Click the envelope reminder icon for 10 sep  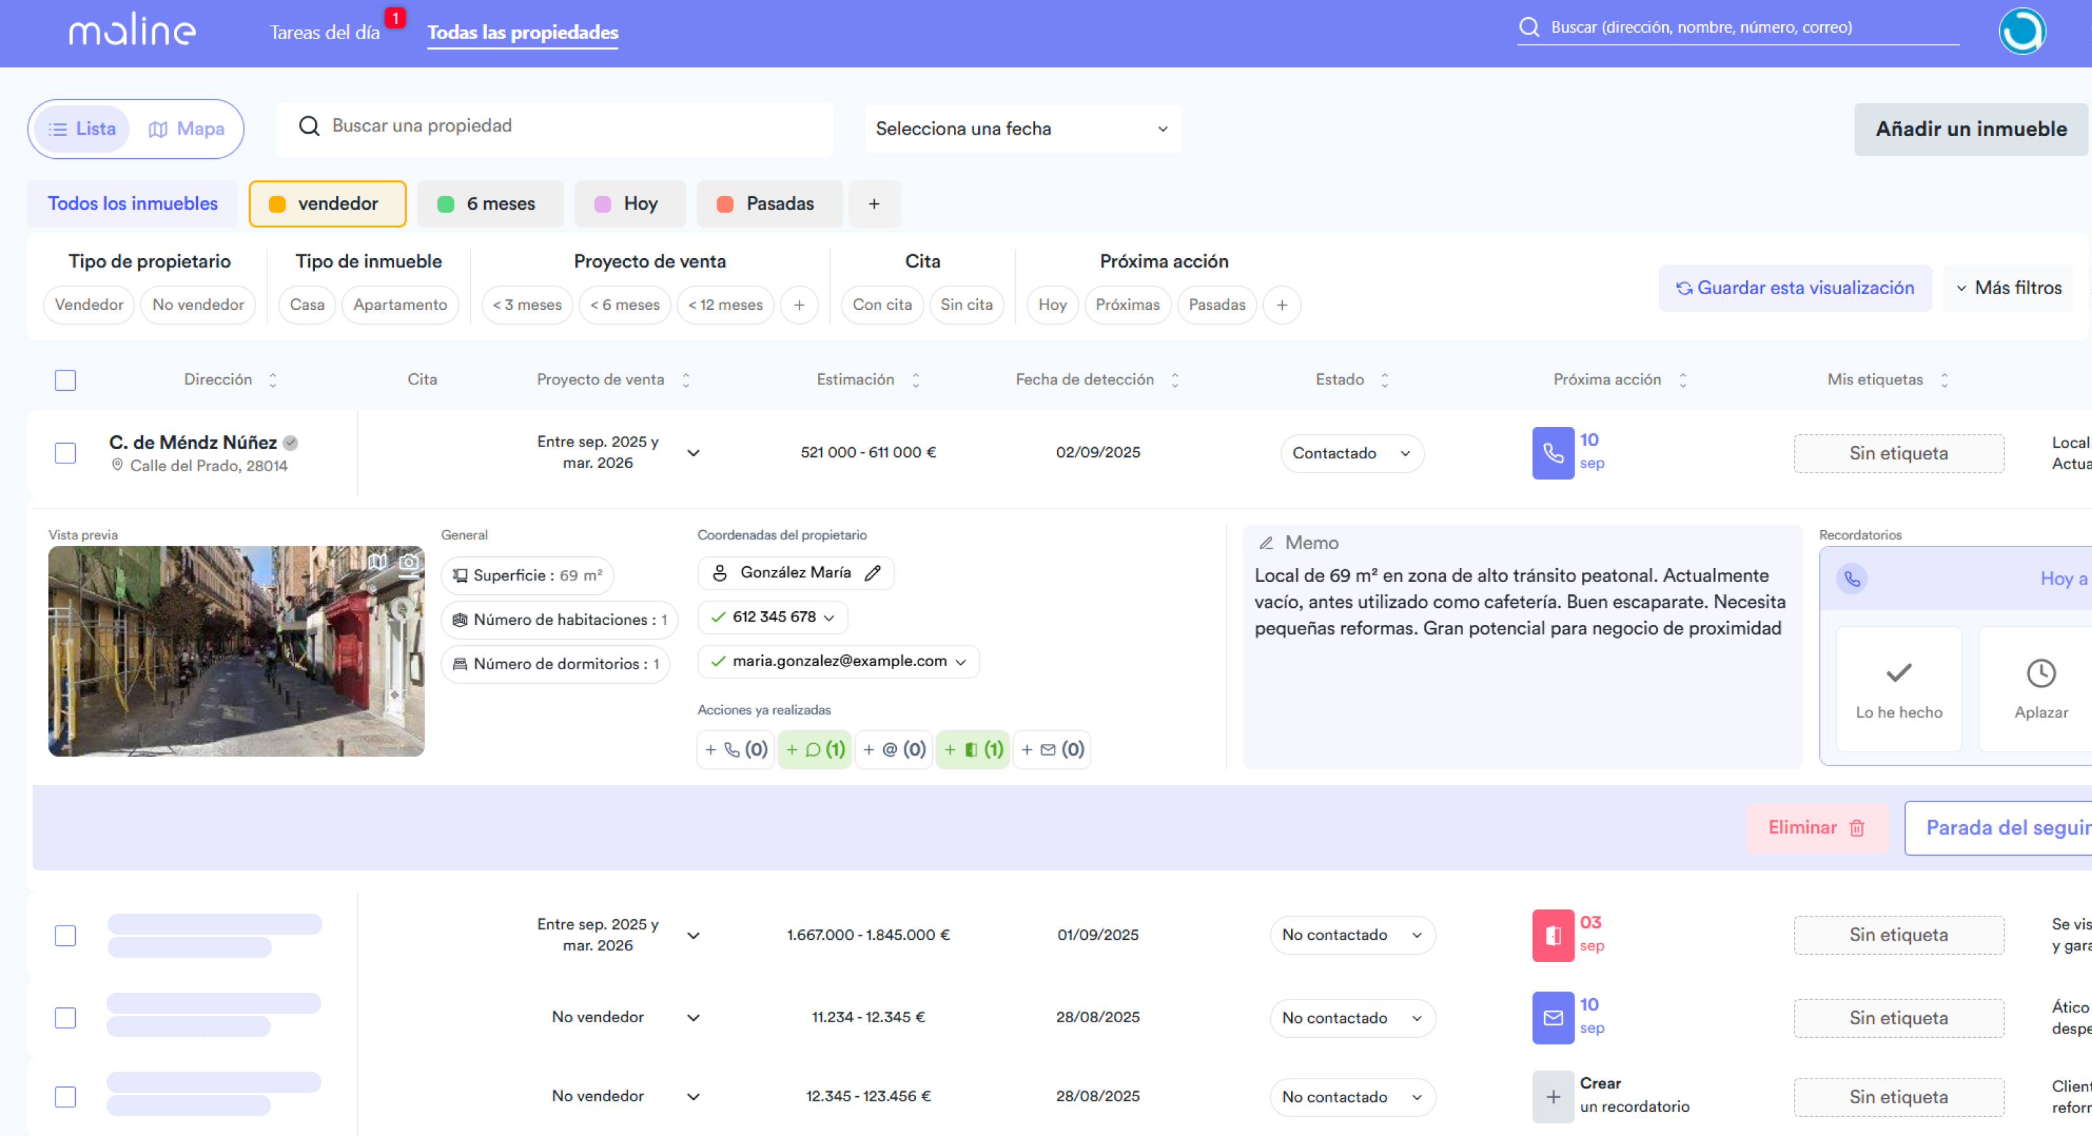click(1552, 1018)
